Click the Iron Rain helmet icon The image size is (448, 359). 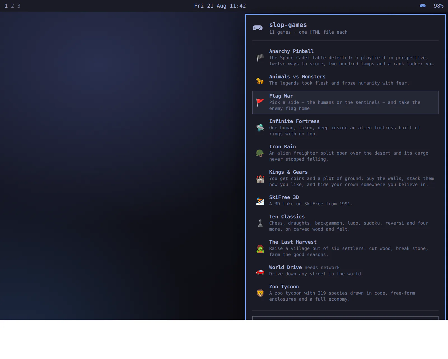(260, 153)
